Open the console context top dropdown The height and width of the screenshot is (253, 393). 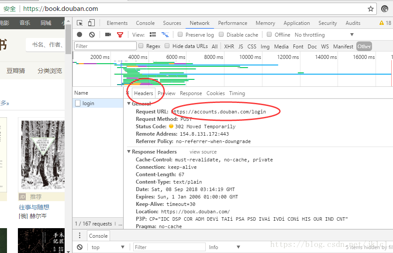108,247
